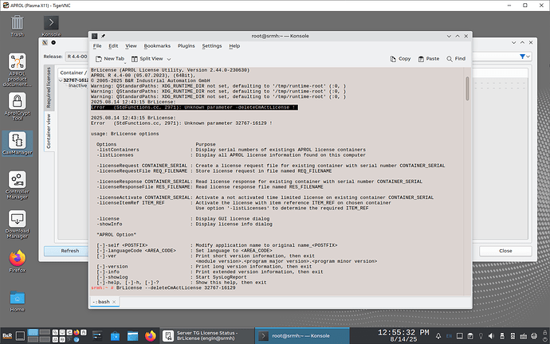
Task: Click the filter funnel icon in BrLicense window
Action: (x=522, y=57)
